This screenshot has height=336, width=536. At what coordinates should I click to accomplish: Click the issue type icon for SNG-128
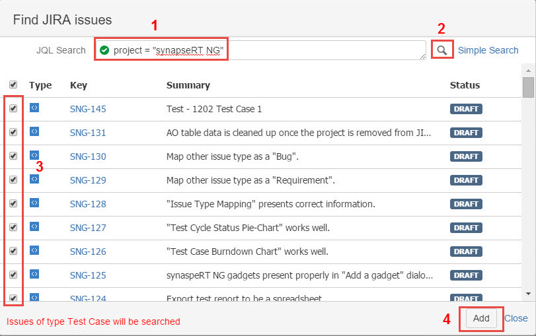(34, 203)
